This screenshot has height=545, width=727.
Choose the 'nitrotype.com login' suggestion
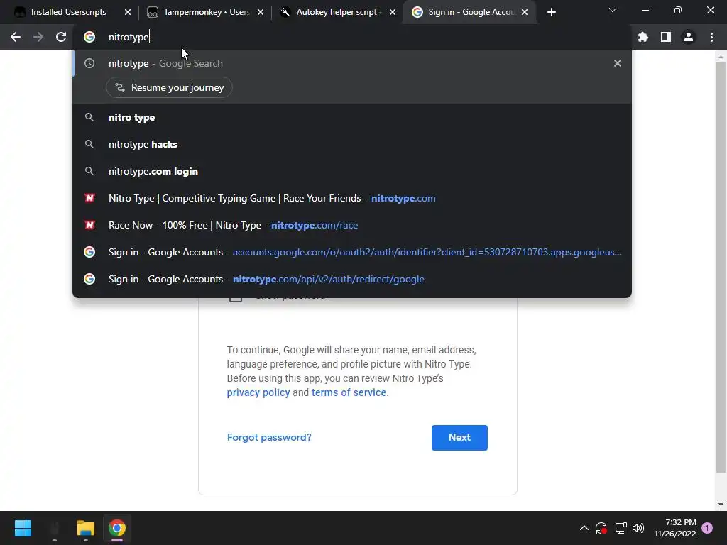click(352, 171)
